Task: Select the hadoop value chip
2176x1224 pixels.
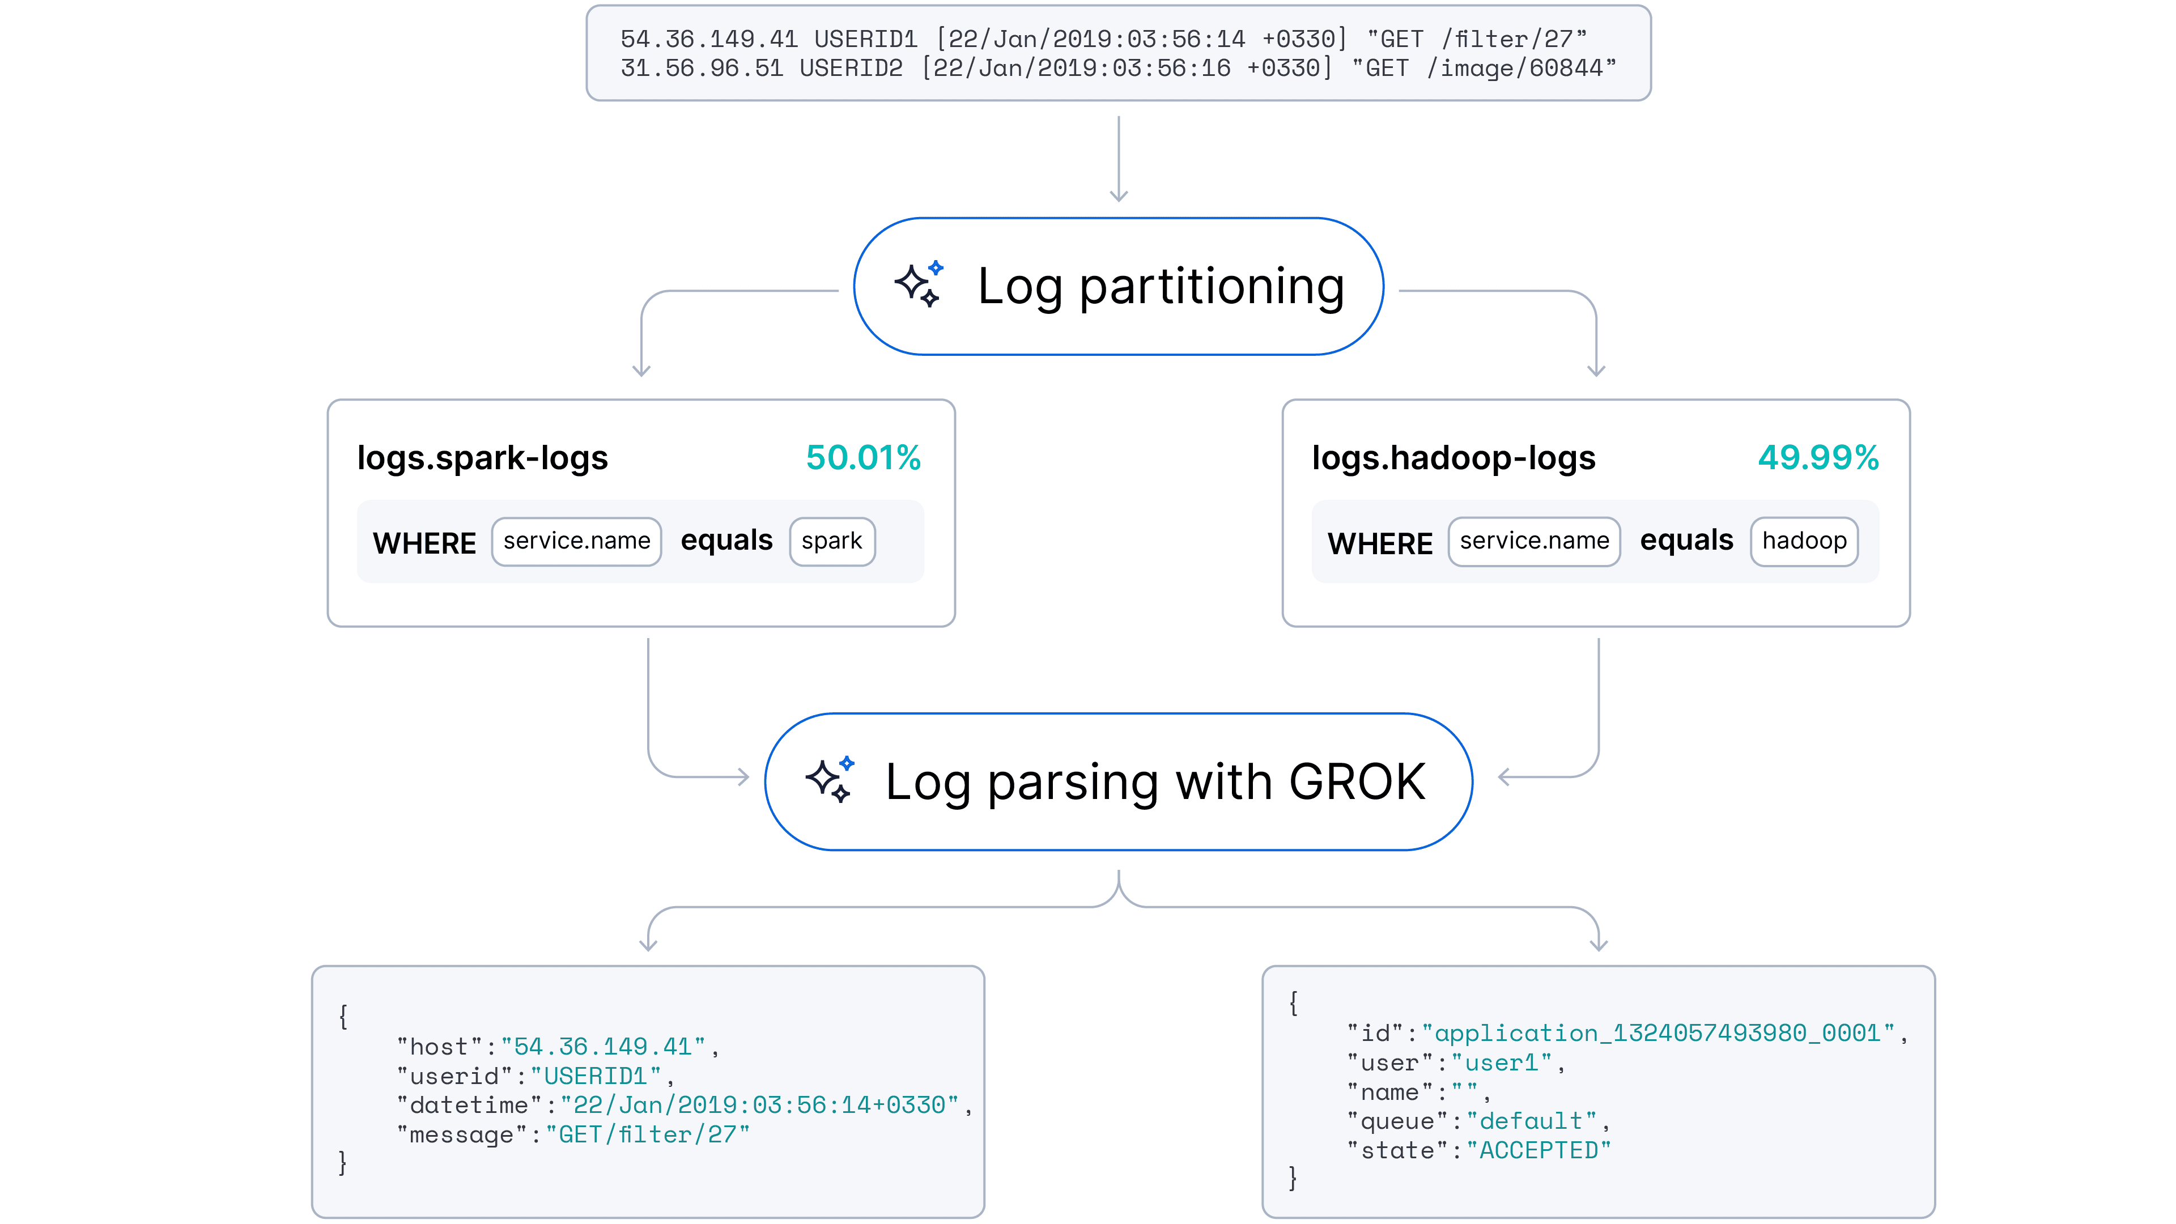Action: 1804,542
